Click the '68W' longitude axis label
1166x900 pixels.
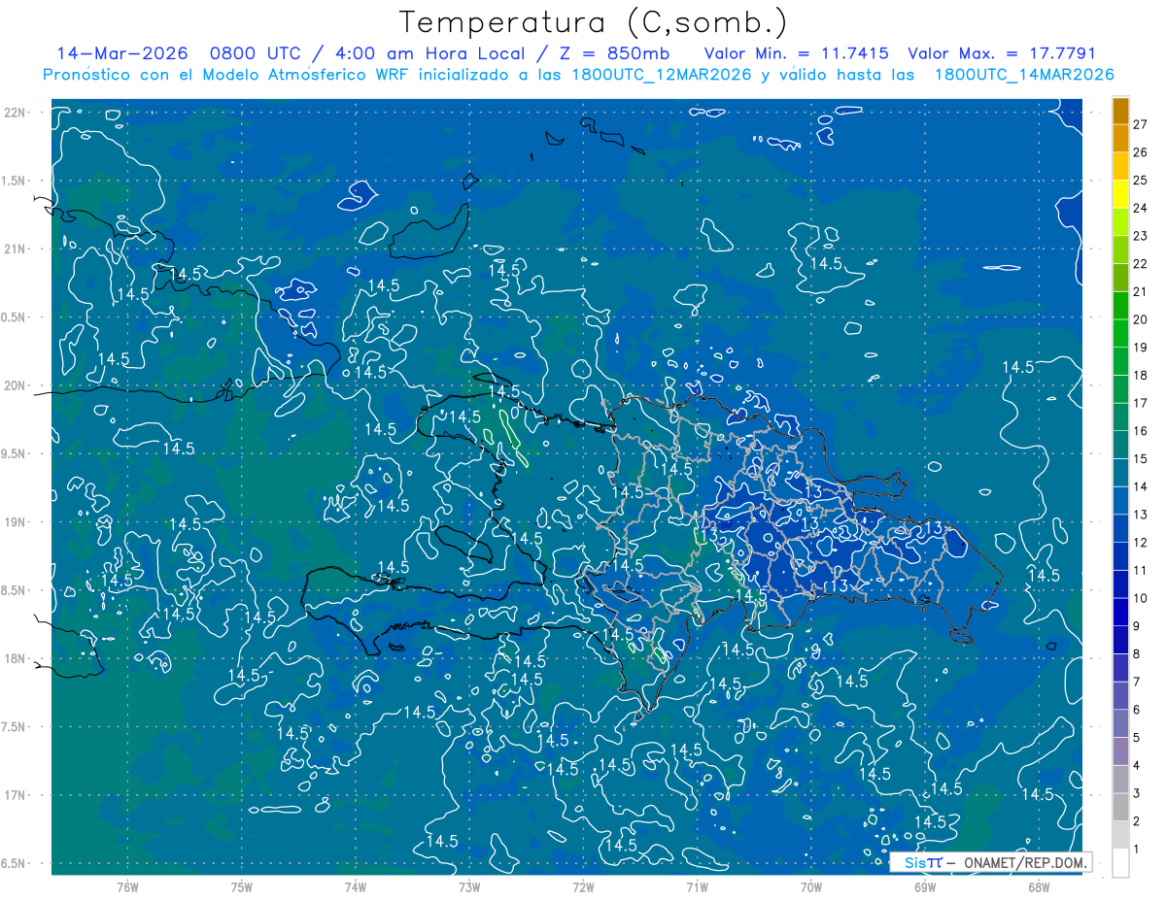pyautogui.click(x=1038, y=886)
